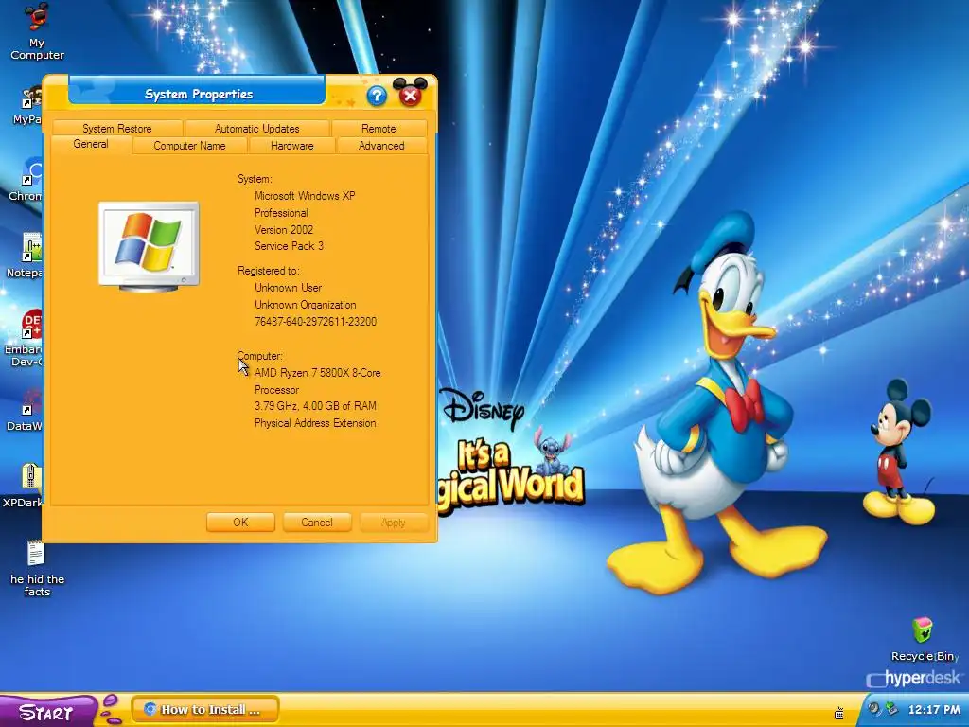Click the product ID 76487-640-2972611-23200

point(315,322)
